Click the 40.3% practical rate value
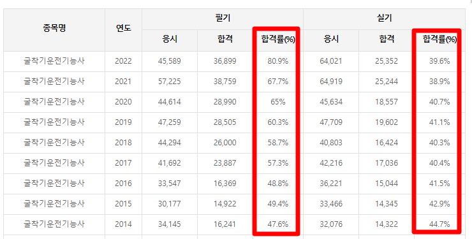 439,143
